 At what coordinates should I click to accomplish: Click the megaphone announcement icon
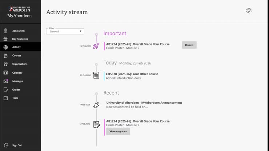96,105
